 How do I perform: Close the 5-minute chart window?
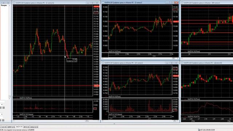point(176,3)
